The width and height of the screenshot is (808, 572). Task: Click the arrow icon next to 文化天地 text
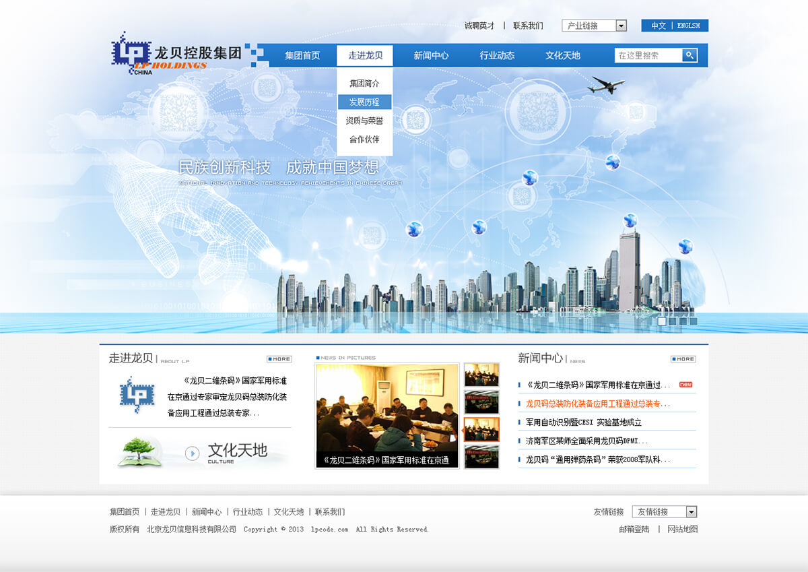(x=194, y=454)
